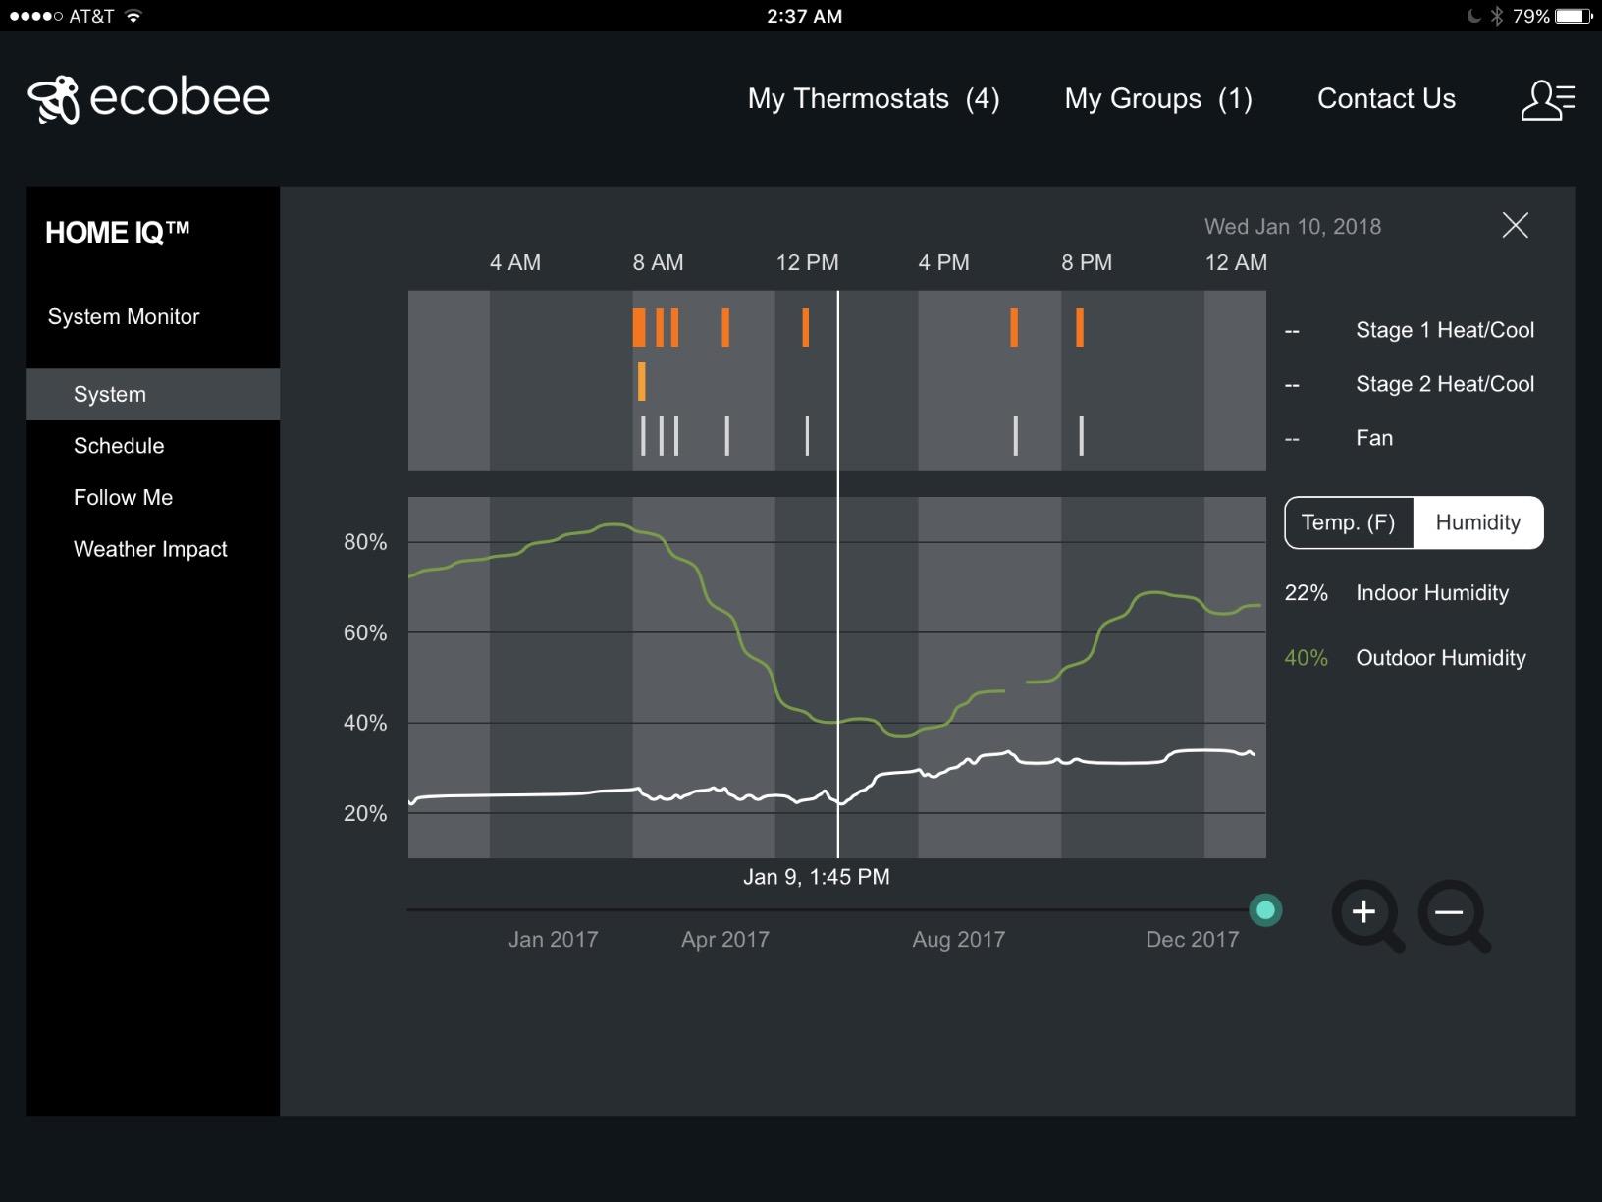Toggle the Outdoor Humidity legend entry
1602x1202 pixels.
coord(1440,658)
